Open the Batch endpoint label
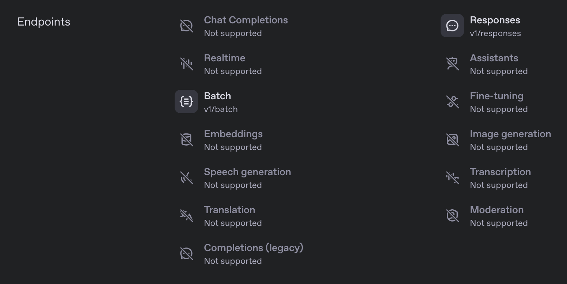 pyautogui.click(x=217, y=96)
